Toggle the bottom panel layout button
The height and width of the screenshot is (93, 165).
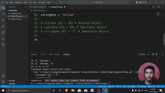[140, 2]
